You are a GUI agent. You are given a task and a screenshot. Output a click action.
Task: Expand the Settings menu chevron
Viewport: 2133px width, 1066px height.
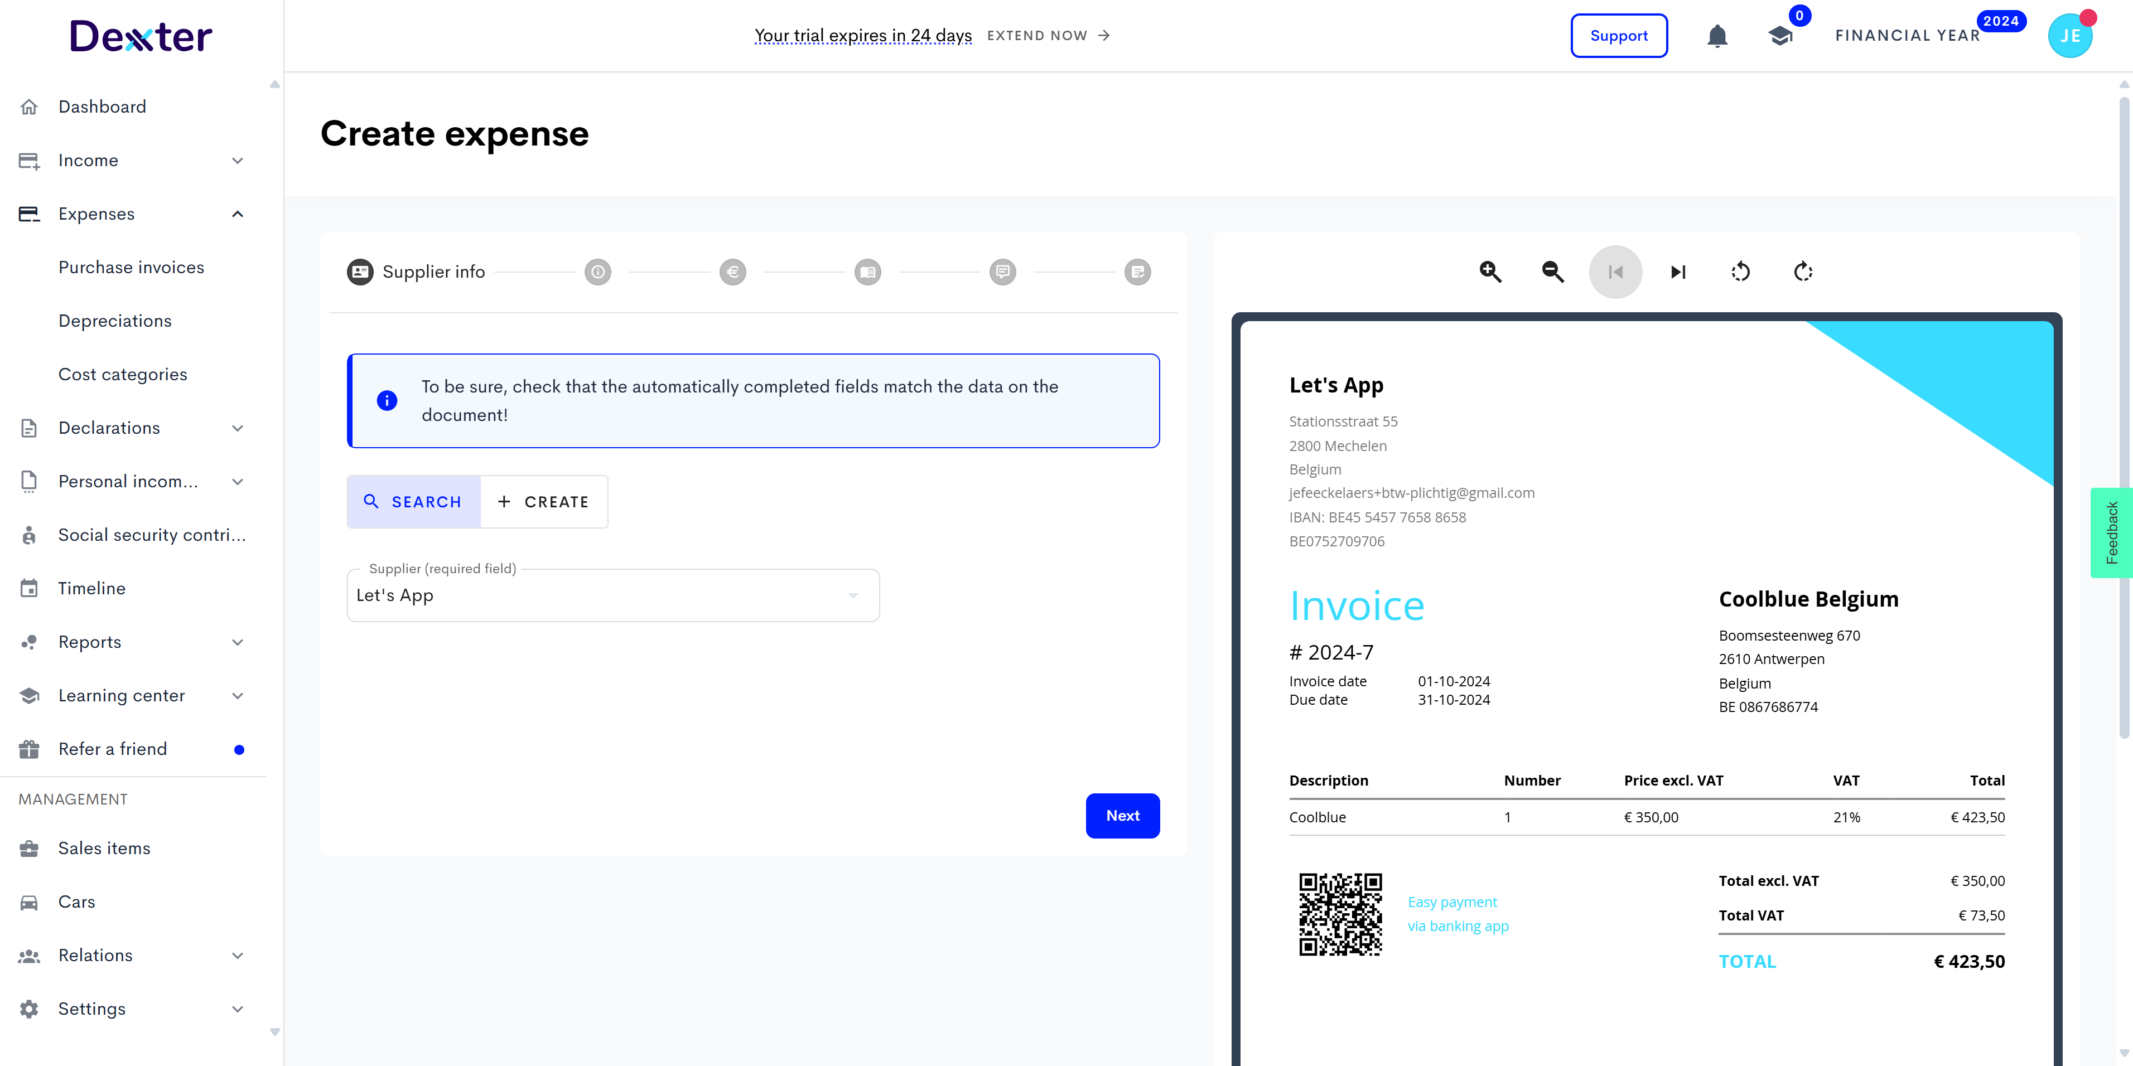click(x=238, y=1009)
